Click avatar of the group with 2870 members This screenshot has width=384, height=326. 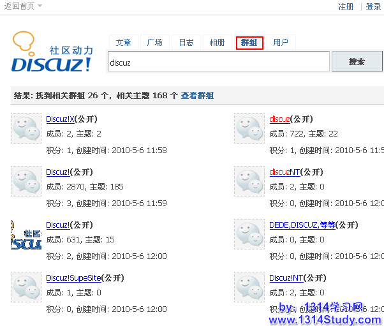(26, 181)
